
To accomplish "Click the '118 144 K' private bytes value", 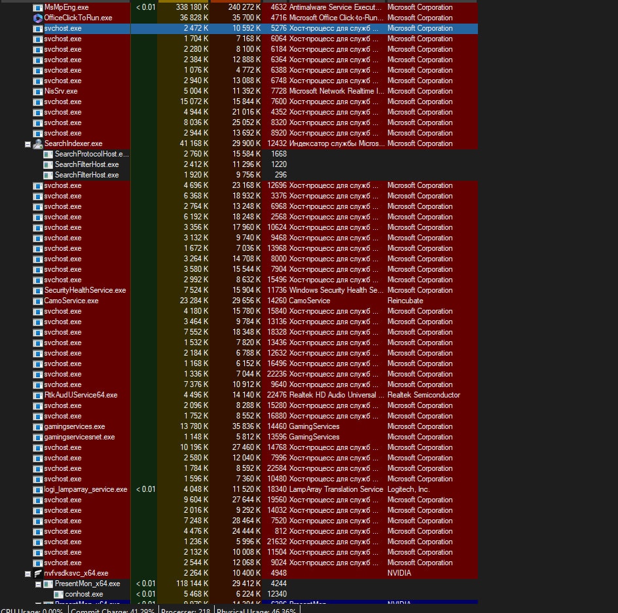I will tap(192, 584).
